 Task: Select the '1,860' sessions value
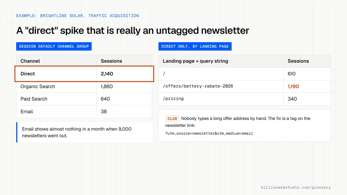click(x=107, y=86)
